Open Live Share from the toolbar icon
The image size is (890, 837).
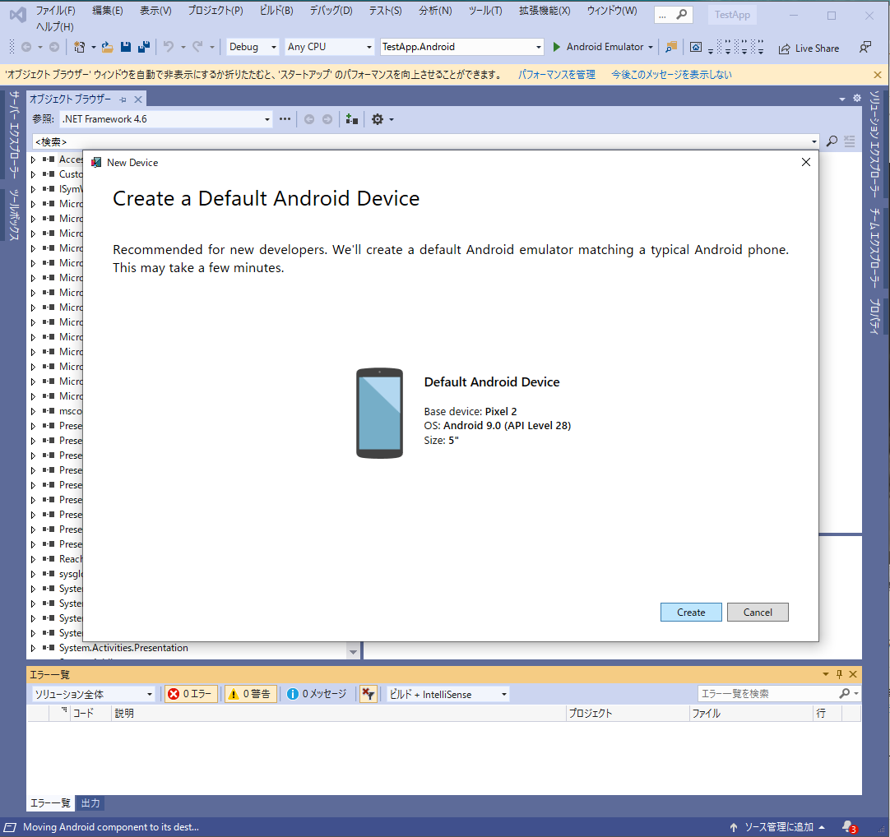coord(809,48)
